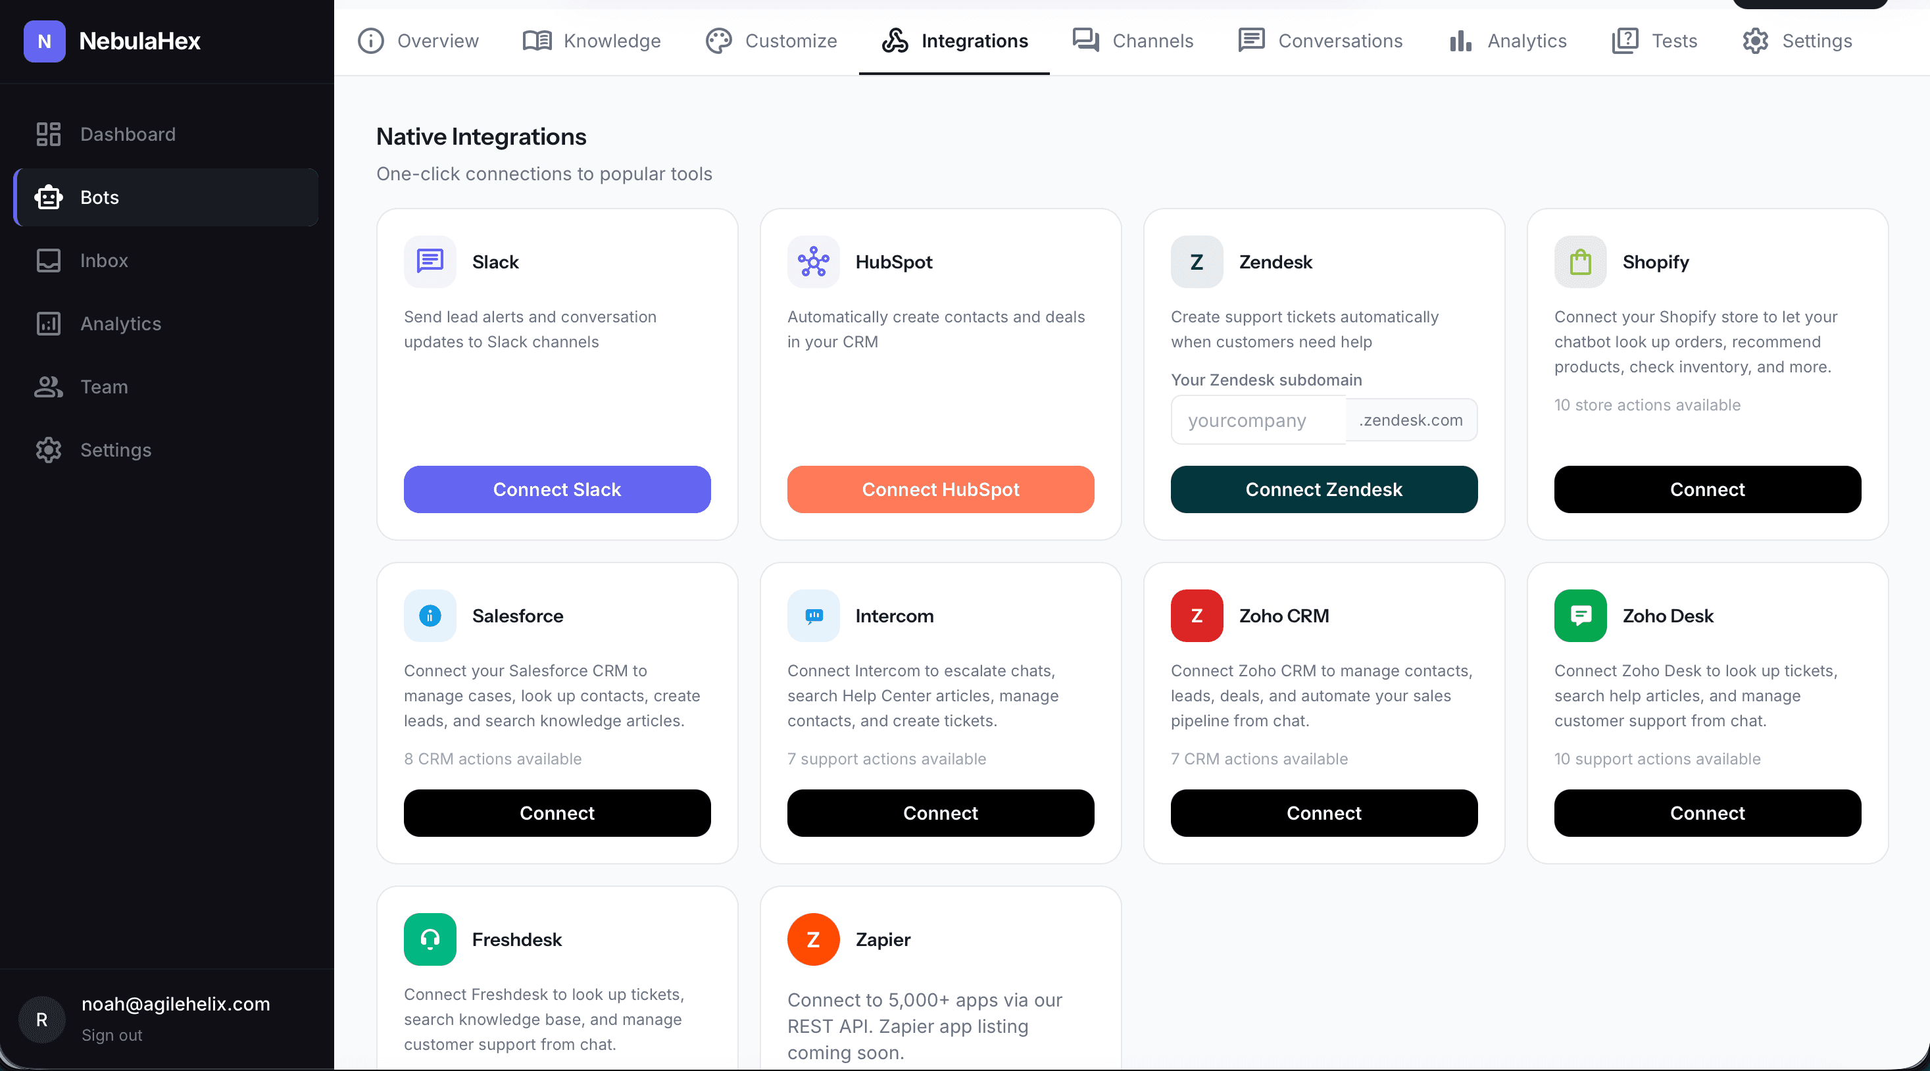Screen dimensions: 1930x1071
Task: Connect the Intercom integration
Action: point(940,813)
